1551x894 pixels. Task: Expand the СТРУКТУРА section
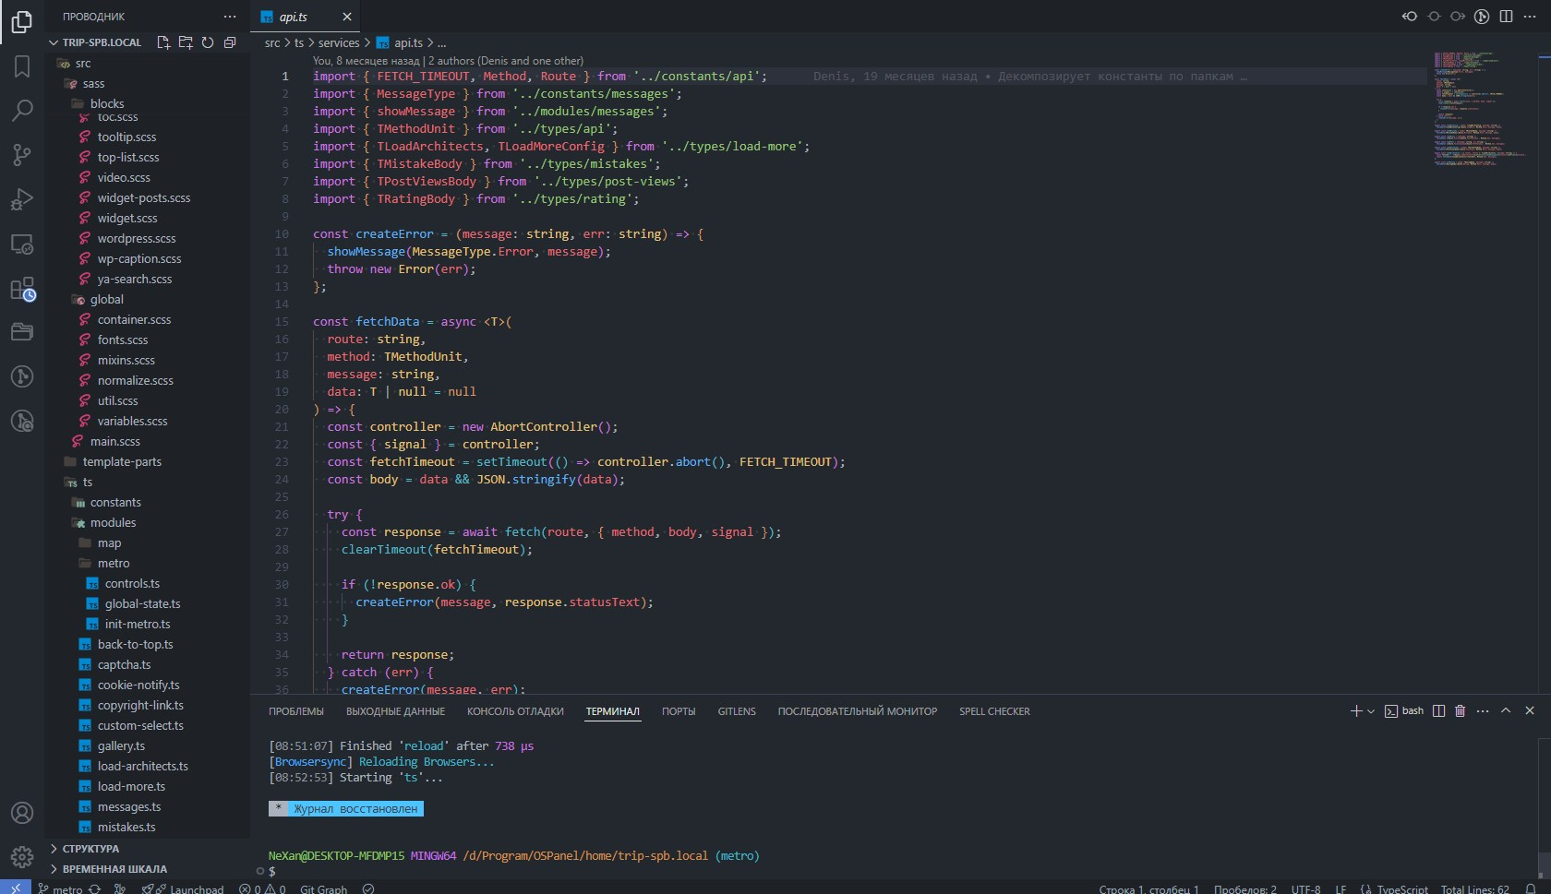tap(90, 849)
